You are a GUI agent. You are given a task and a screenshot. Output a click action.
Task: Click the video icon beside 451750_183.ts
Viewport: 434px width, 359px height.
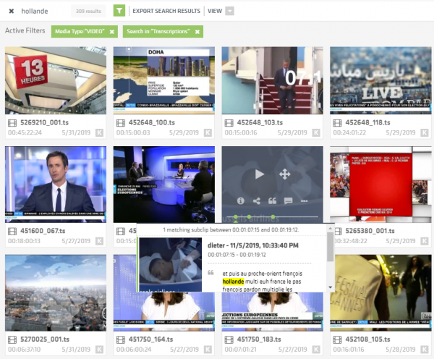click(229, 339)
